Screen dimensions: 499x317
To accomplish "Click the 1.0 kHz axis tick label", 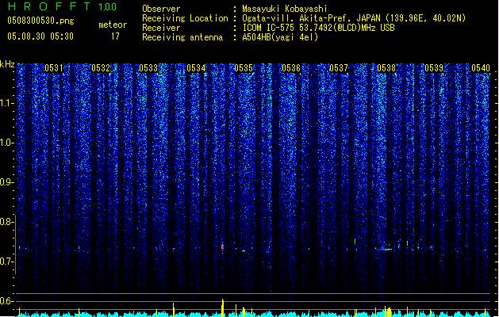I will [x=6, y=143].
